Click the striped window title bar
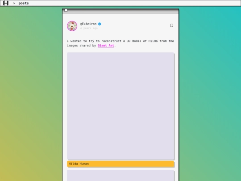 click(x=120, y=11)
